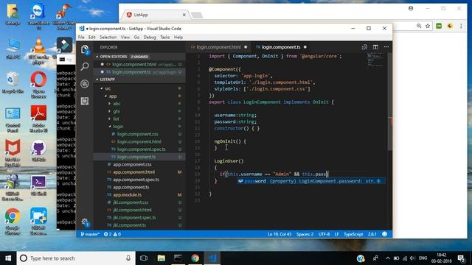Click the master branch indicator in status bar
Image resolution: width=472 pixels, height=265 pixels.
pos(90,234)
